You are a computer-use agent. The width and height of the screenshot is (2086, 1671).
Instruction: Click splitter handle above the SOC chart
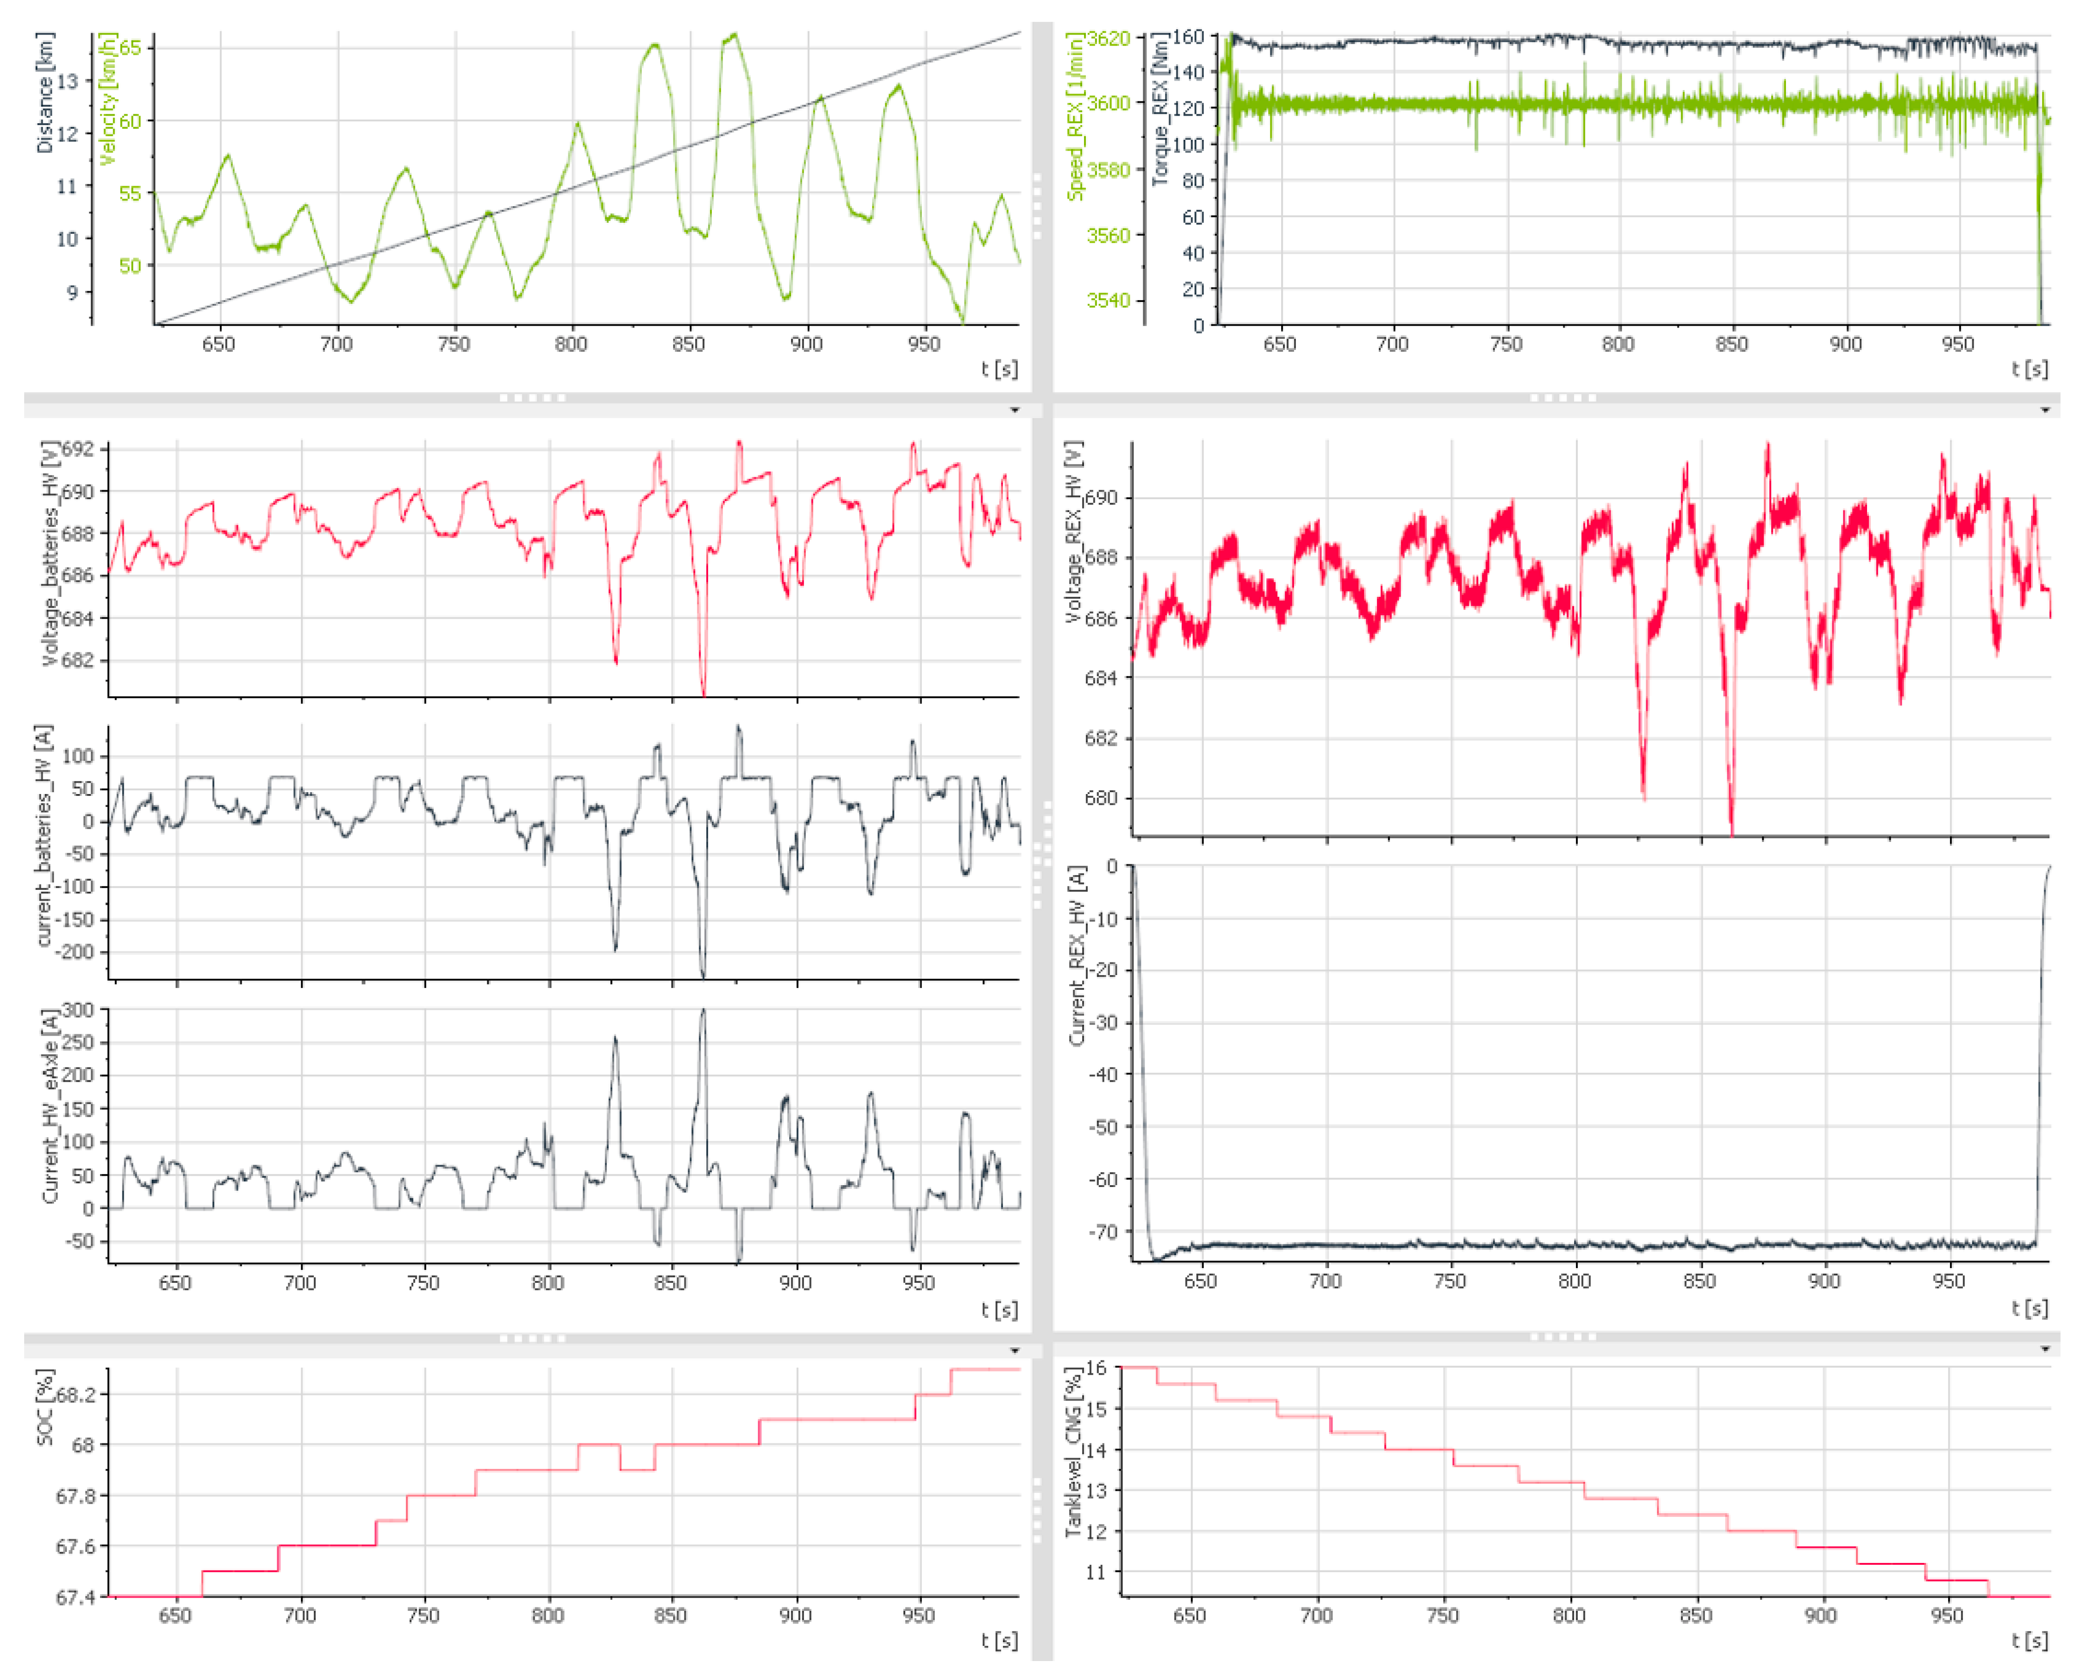pyautogui.click(x=532, y=1338)
